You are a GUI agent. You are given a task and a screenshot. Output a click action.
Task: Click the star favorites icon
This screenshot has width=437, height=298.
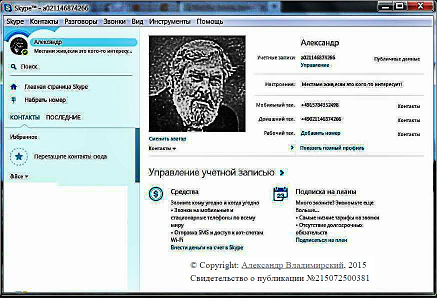(x=19, y=156)
